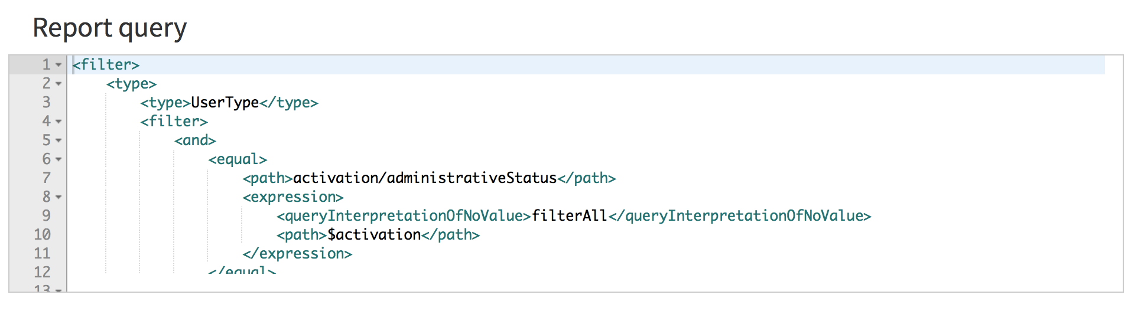Collapse the root filter tag on line 1
This screenshot has height=314, width=1131.
[x=58, y=65]
